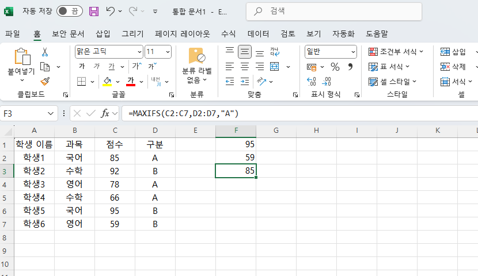Click the red font color button
Image resolution: width=478 pixels, height=276 pixels.
coord(131,81)
